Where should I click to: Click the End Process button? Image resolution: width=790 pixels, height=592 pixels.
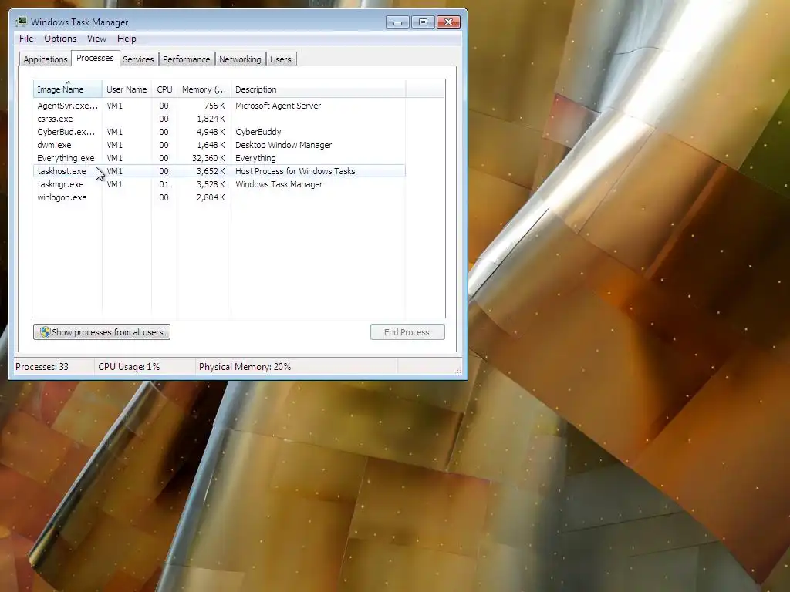407,332
